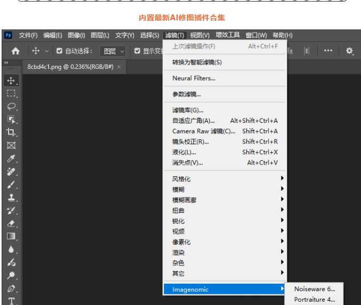The height and width of the screenshot is (305, 361).
Task: Open the 文件(F) menu
Action: pyautogui.click(x=28, y=35)
